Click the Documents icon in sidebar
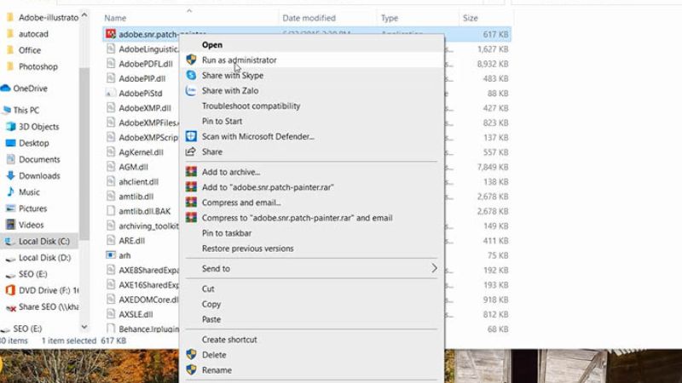 click(10, 159)
